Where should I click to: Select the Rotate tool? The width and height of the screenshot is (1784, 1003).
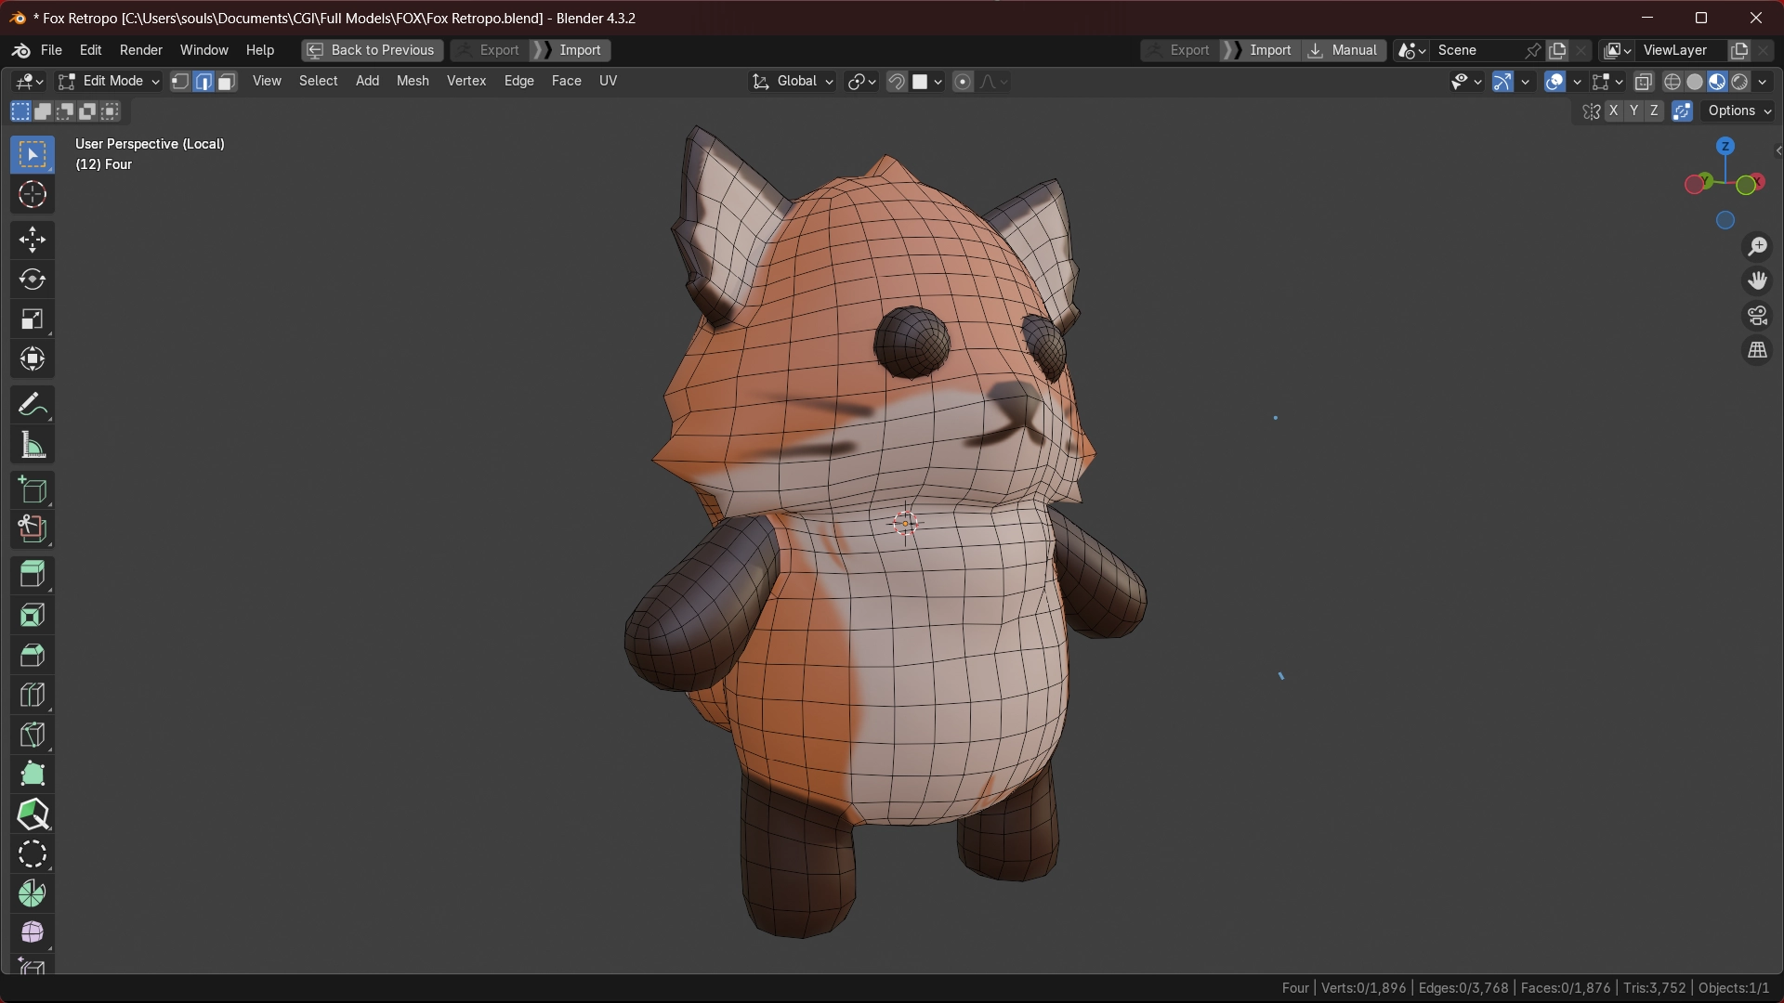[x=33, y=280]
